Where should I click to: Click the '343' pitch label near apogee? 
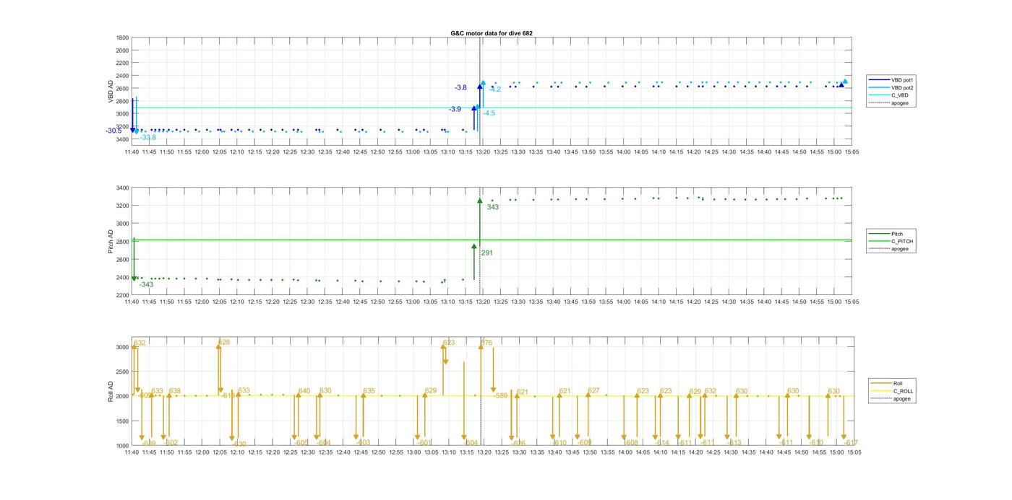point(493,207)
